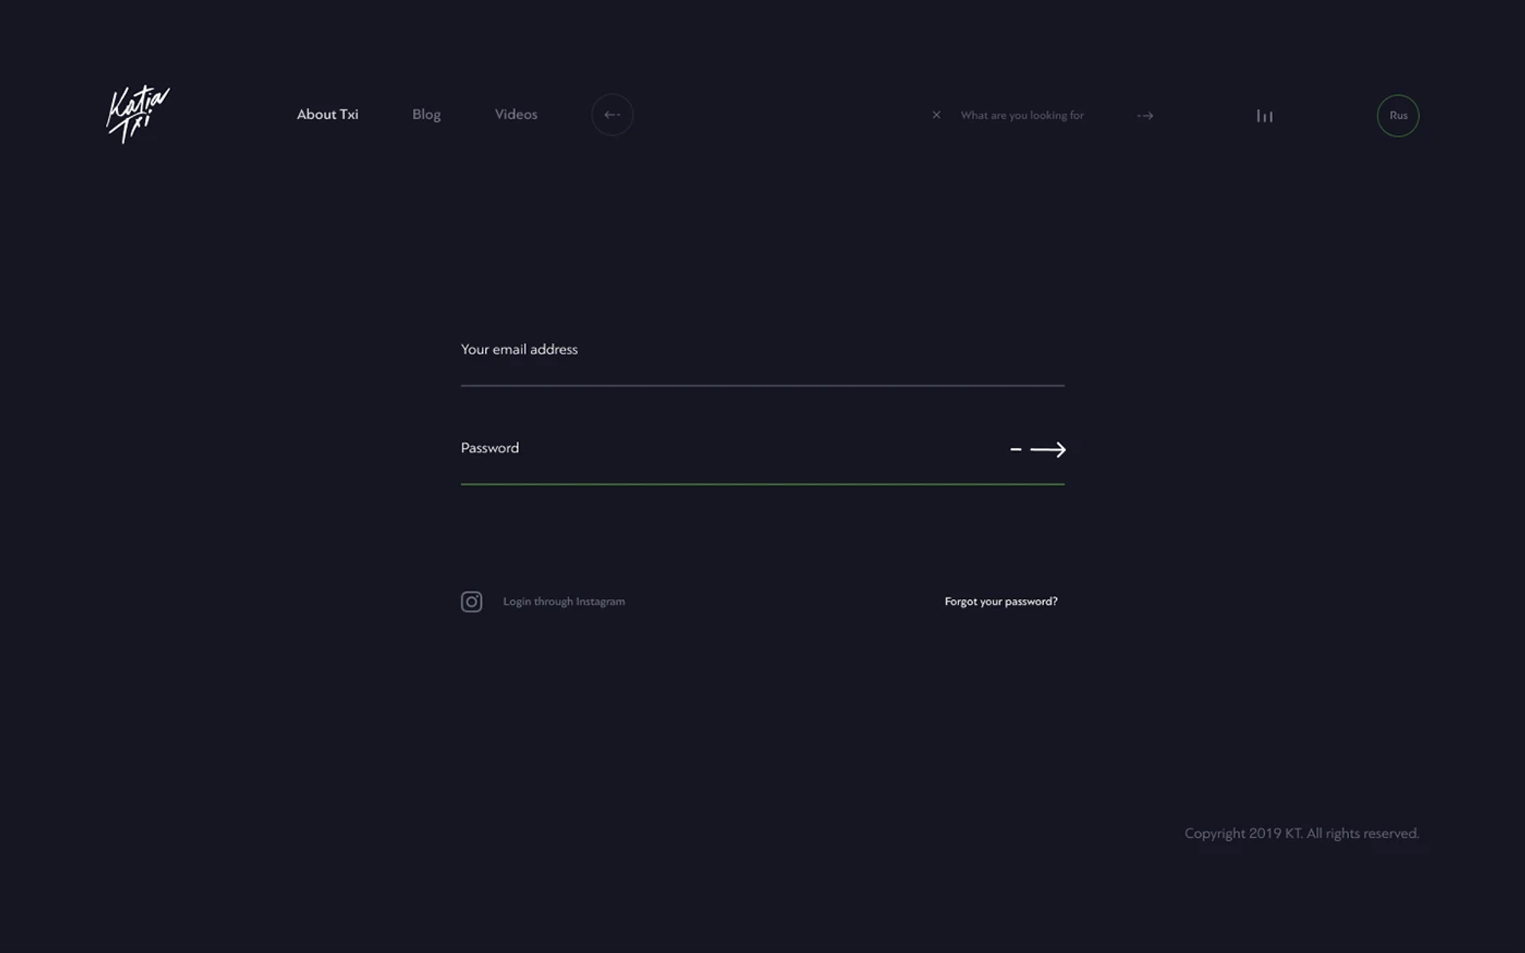Click the 'Copyright 2019 KT. All rights reserved.' text

[1302, 833]
